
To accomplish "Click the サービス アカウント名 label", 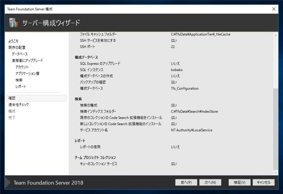I will (94, 130).
